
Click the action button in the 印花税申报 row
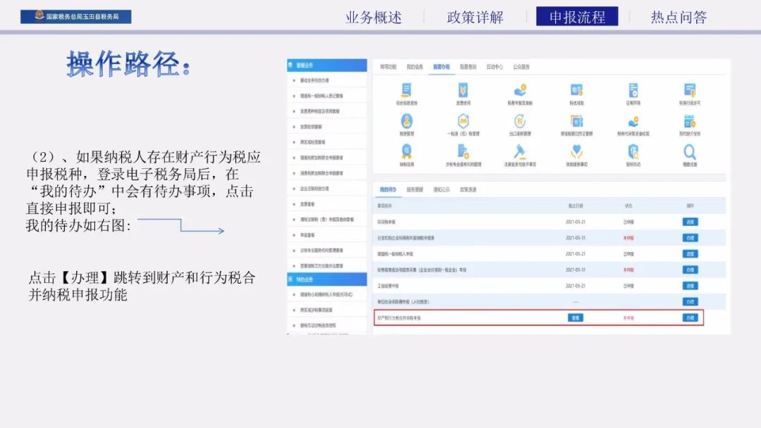tap(690, 222)
